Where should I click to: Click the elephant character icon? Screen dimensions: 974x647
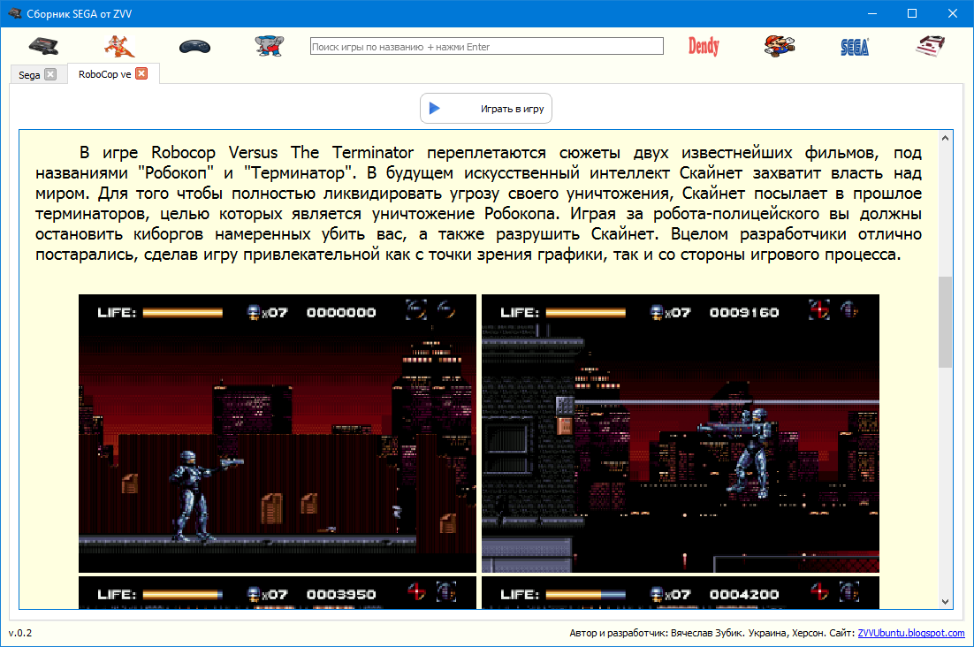(x=270, y=46)
